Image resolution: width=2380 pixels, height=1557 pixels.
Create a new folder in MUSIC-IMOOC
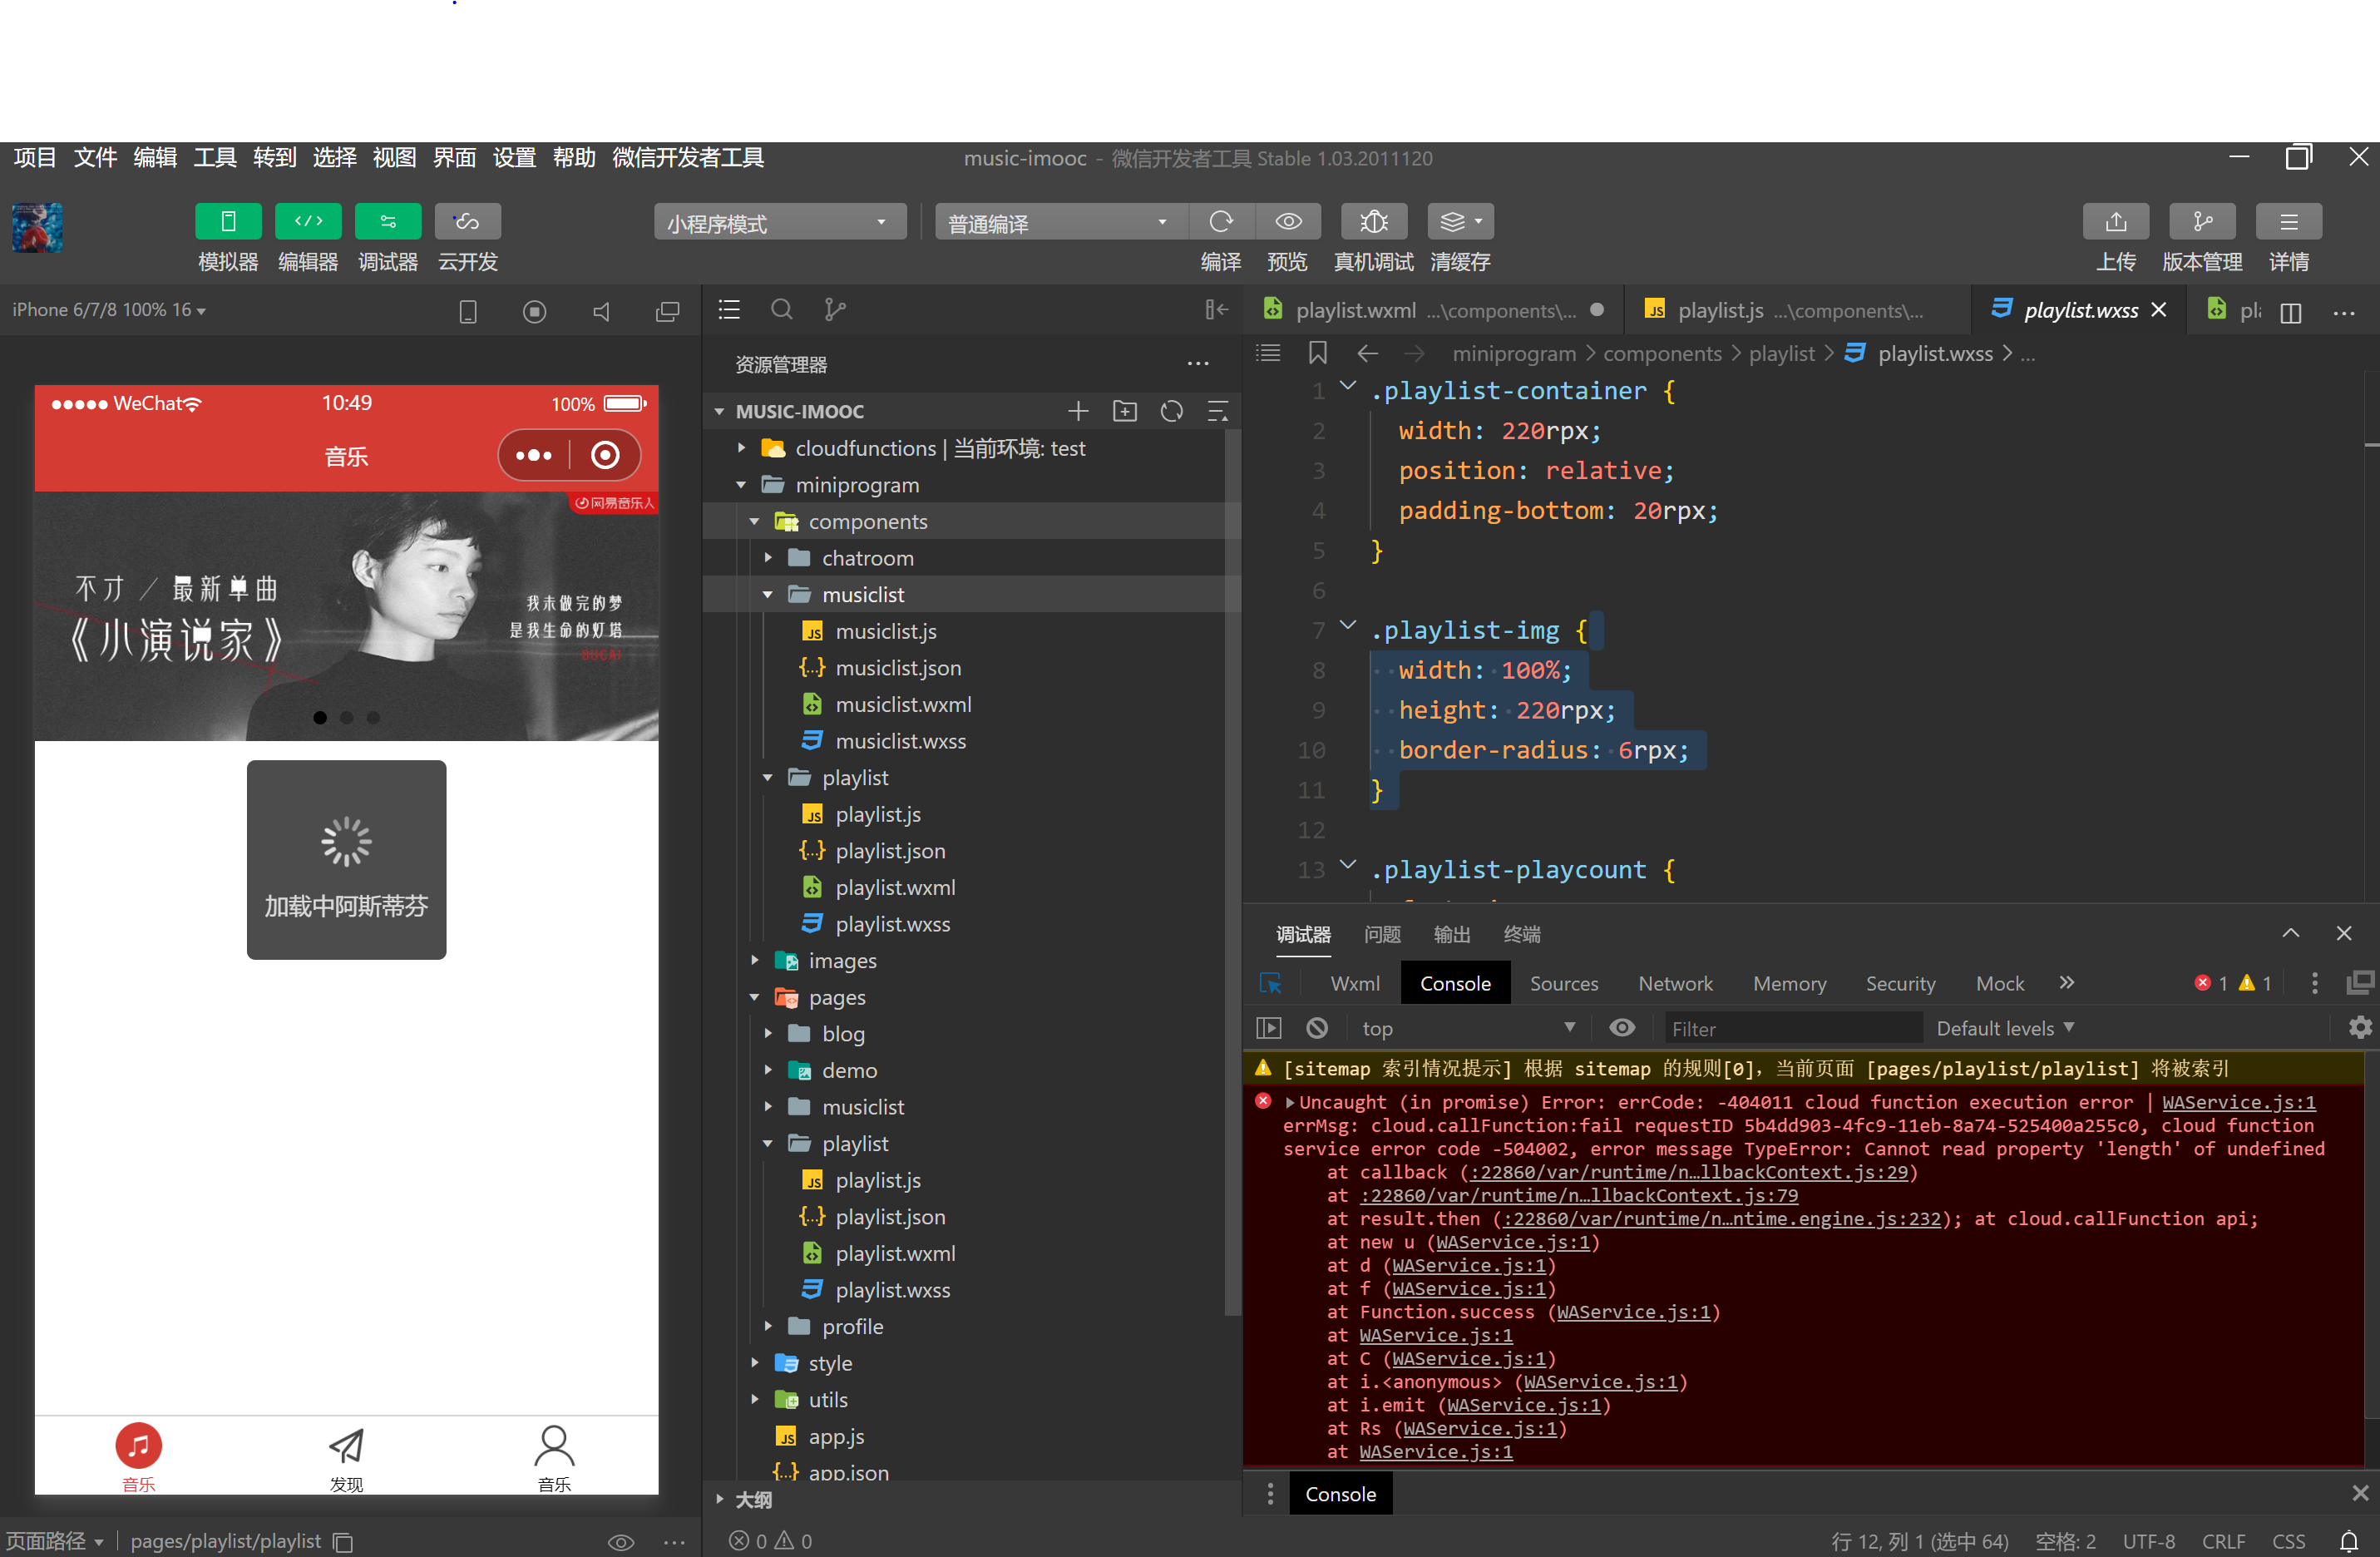(1125, 411)
